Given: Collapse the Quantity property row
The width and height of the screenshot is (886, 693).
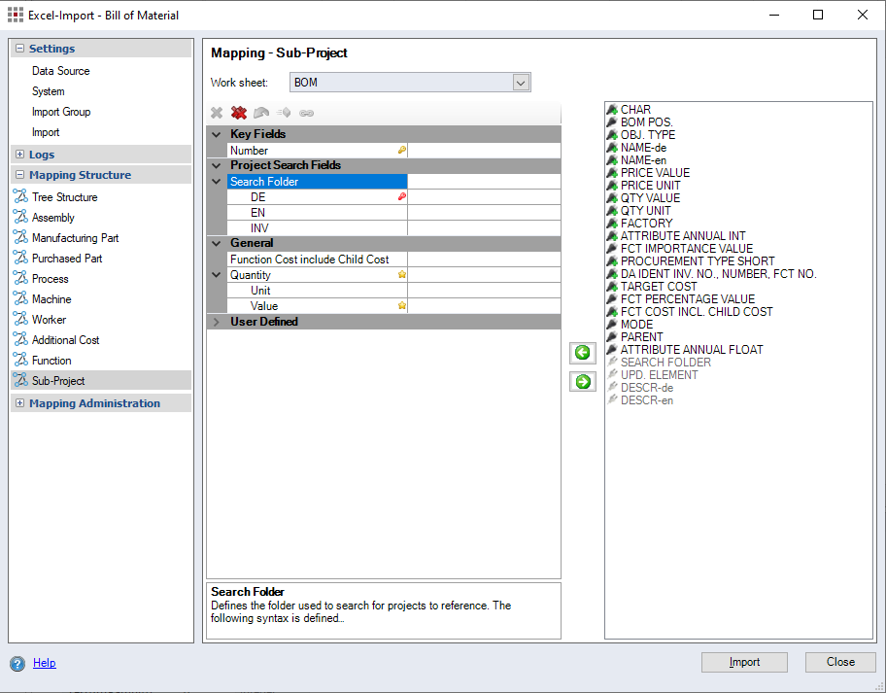Looking at the screenshot, I should pos(217,275).
